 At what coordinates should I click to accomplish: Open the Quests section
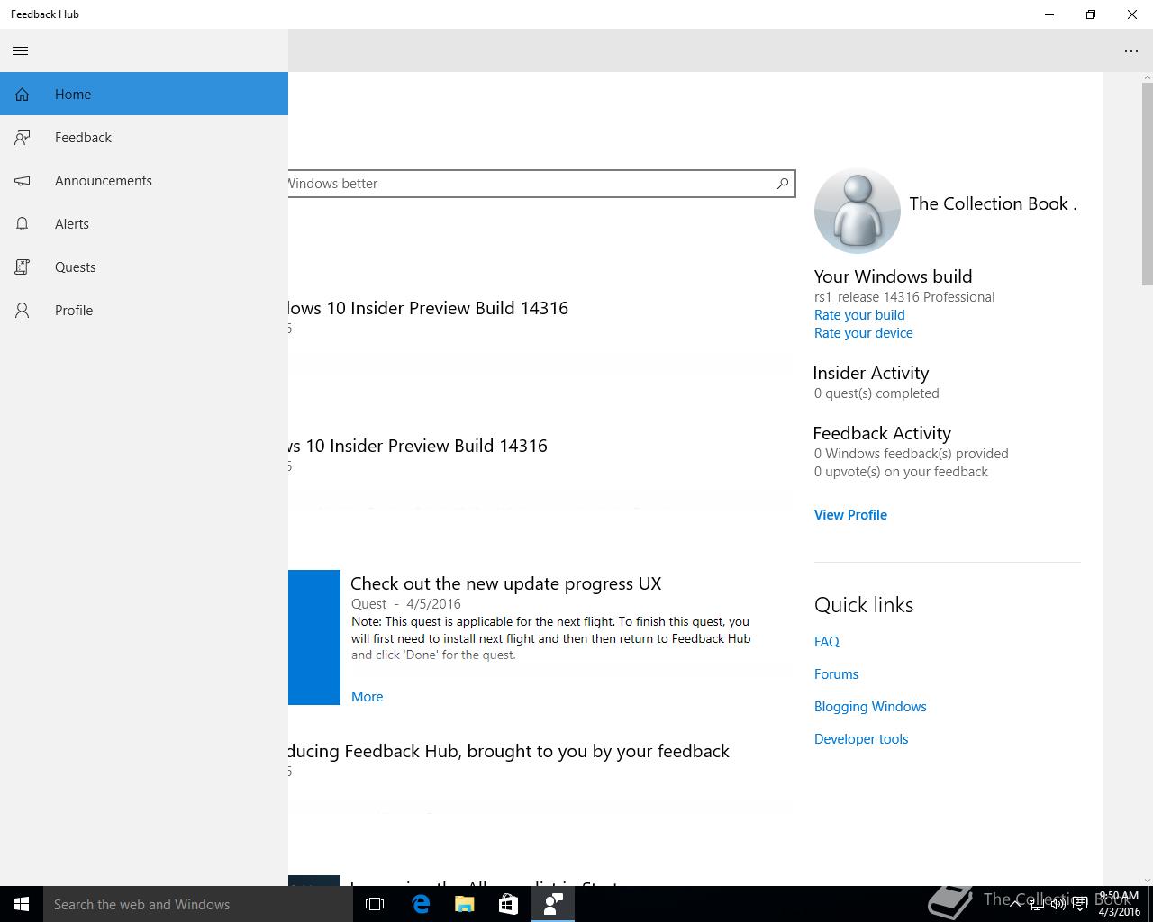(x=144, y=267)
